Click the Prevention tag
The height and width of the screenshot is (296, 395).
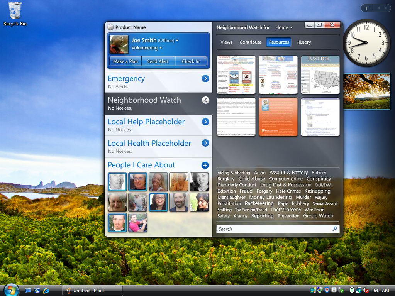pyautogui.click(x=288, y=216)
